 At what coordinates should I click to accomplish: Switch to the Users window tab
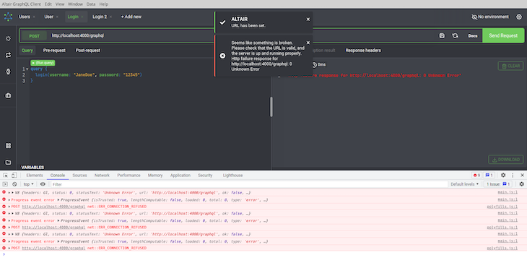25,17
